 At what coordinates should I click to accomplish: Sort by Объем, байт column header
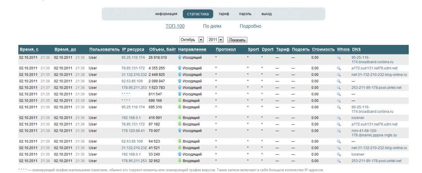[x=162, y=50]
